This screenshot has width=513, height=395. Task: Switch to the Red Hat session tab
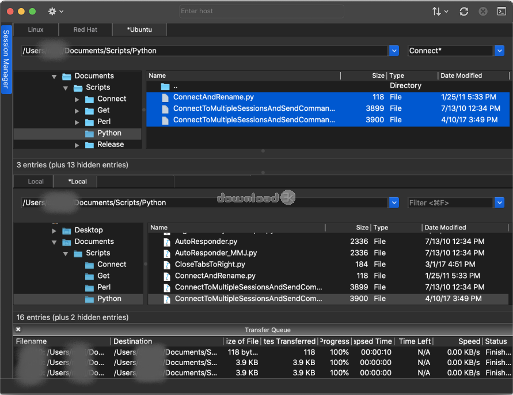pos(85,29)
